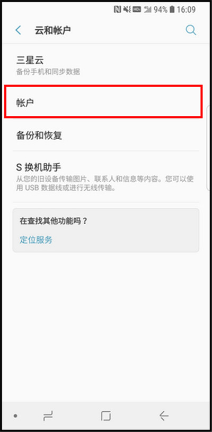This screenshot has height=432, width=212.
Task: Open S 换机助手 option
Action: 106,176
